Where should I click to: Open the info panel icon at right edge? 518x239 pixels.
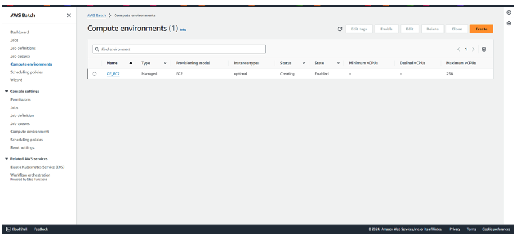(509, 13)
